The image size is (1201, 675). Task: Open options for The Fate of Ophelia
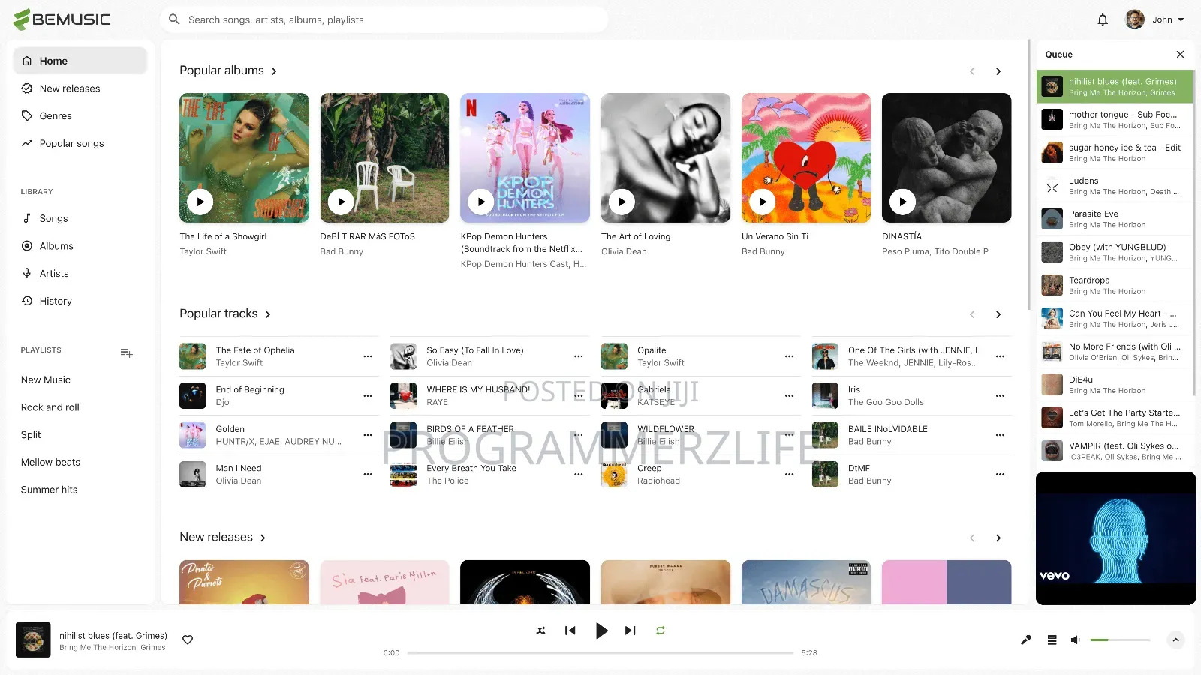pos(368,356)
